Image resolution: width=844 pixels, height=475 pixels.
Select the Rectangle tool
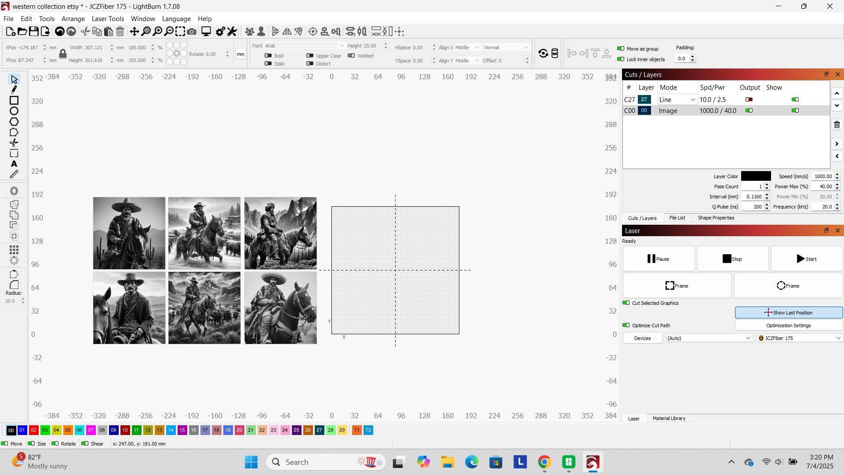(14, 100)
